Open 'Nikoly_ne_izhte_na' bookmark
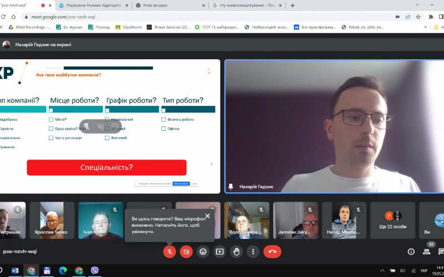 click(363, 27)
